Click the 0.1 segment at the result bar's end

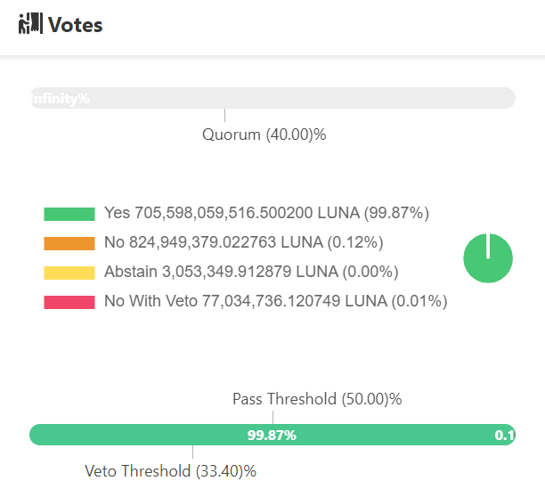point(505,435)
